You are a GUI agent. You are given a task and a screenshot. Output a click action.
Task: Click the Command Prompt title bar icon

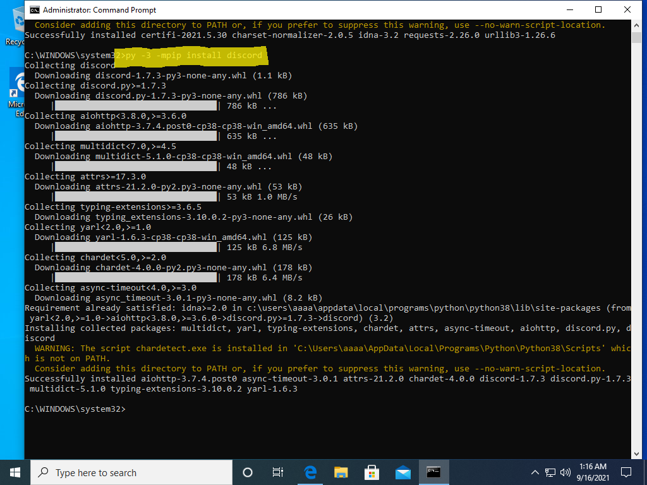[x=35, y=10]
